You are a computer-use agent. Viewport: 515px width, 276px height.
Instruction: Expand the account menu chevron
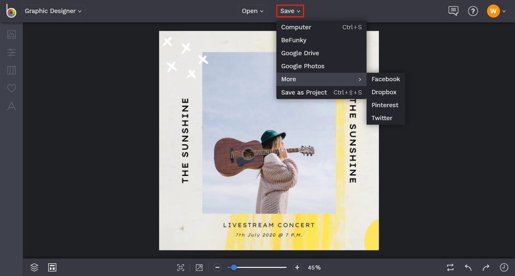coord(504,11)
